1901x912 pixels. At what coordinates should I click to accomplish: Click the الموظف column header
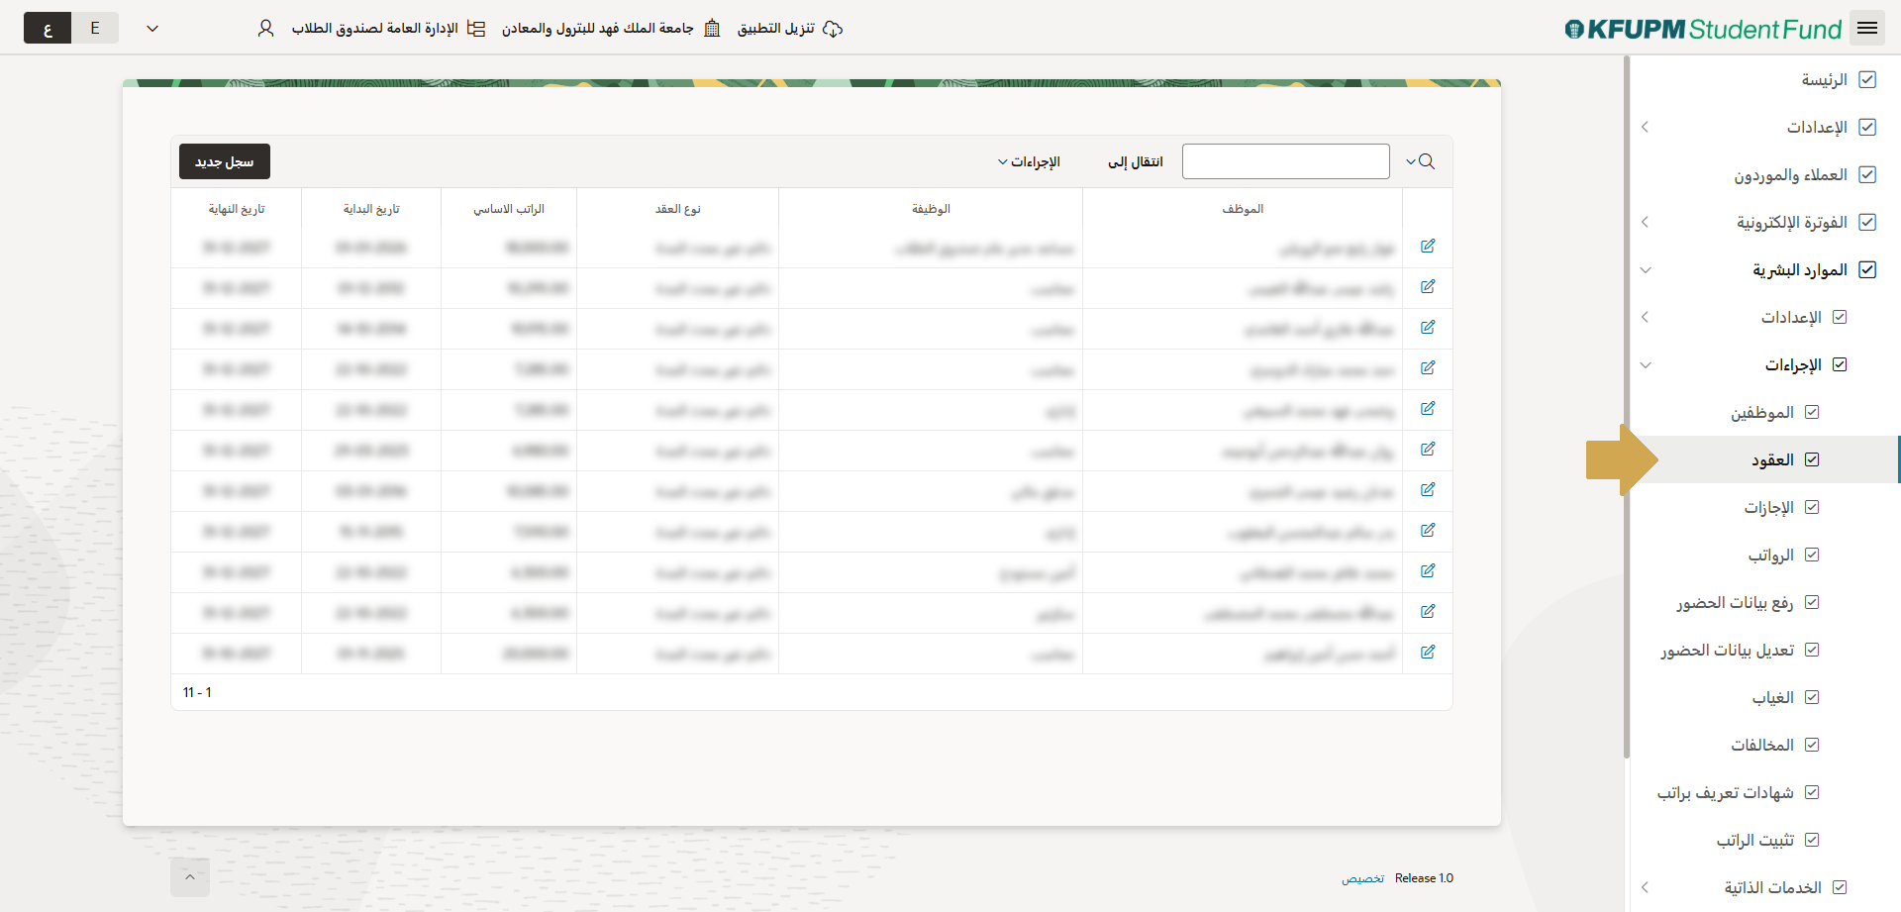(1243, 209)
